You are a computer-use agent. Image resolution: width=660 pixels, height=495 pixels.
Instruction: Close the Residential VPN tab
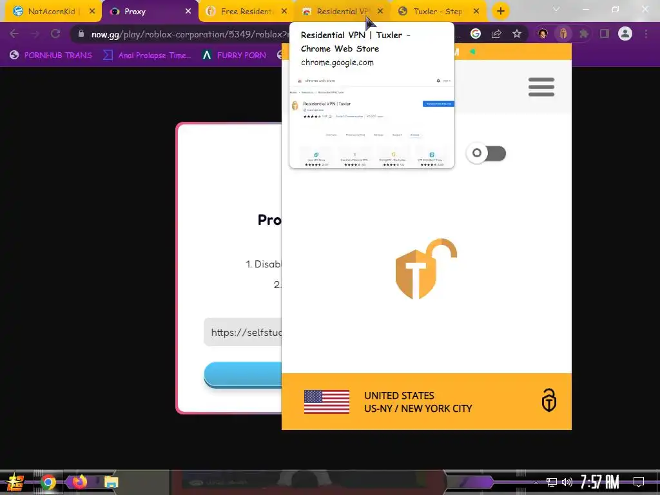click(380, 12)
